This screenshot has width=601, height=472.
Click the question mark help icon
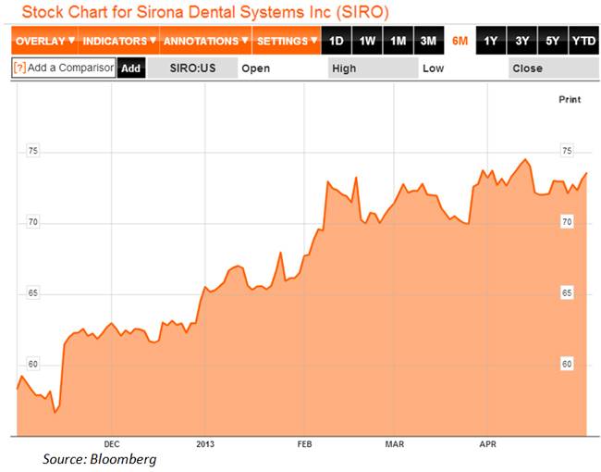coord(19,68)
